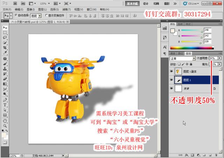Select the Lasso tool
224x158 pixels.
click(x=5, y=37)
